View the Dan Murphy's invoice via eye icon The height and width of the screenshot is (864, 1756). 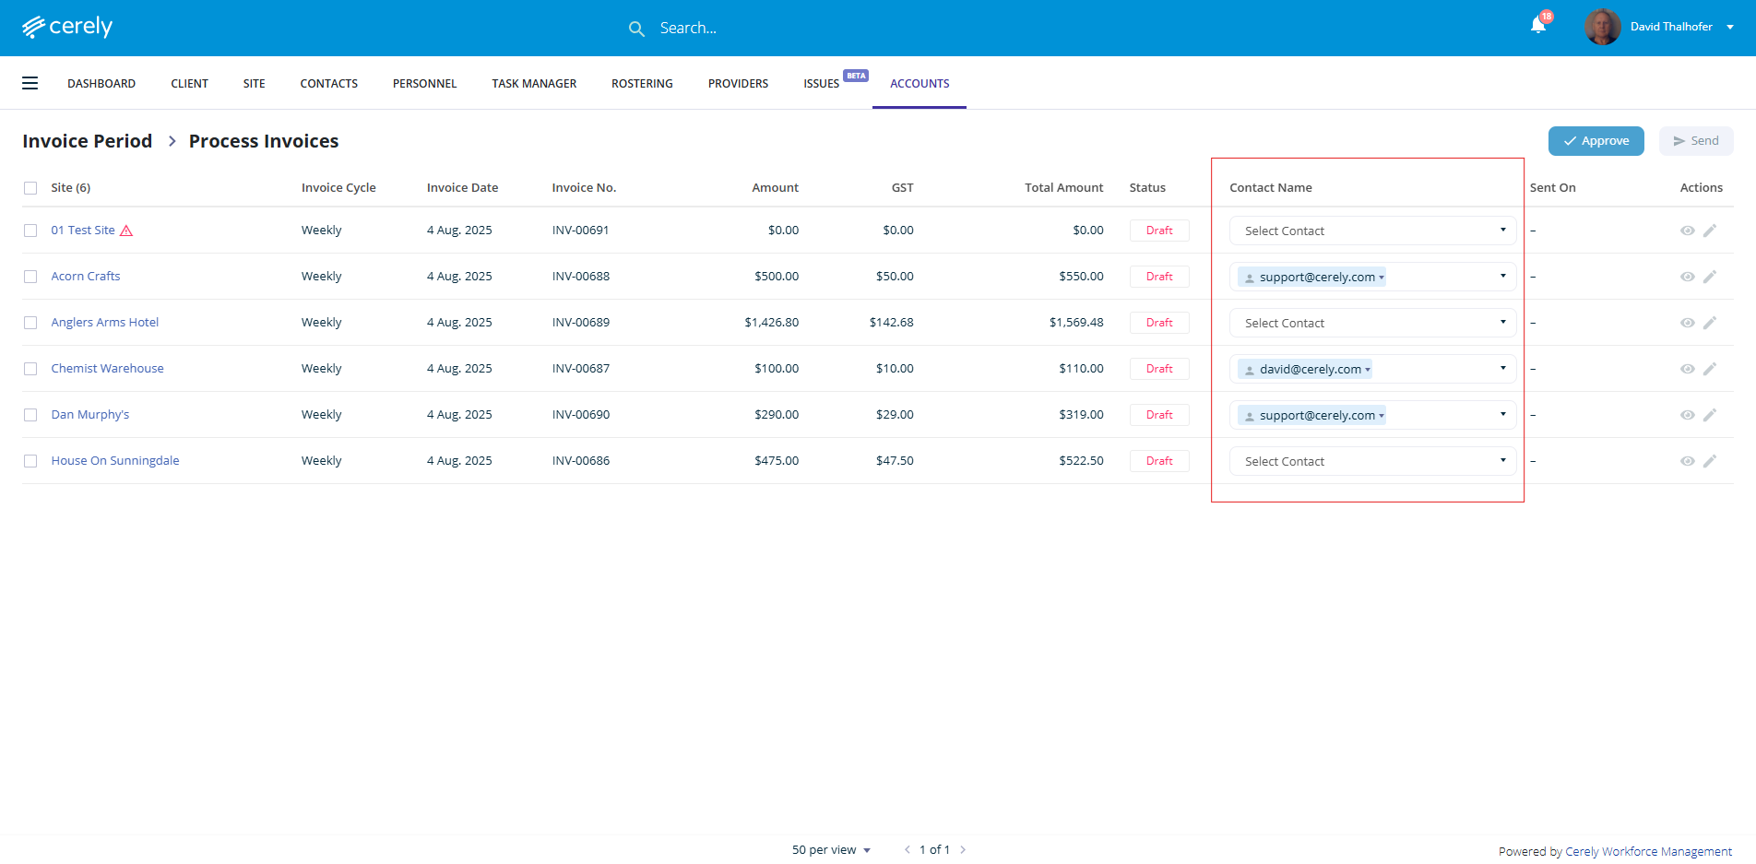pos(1687,415)
